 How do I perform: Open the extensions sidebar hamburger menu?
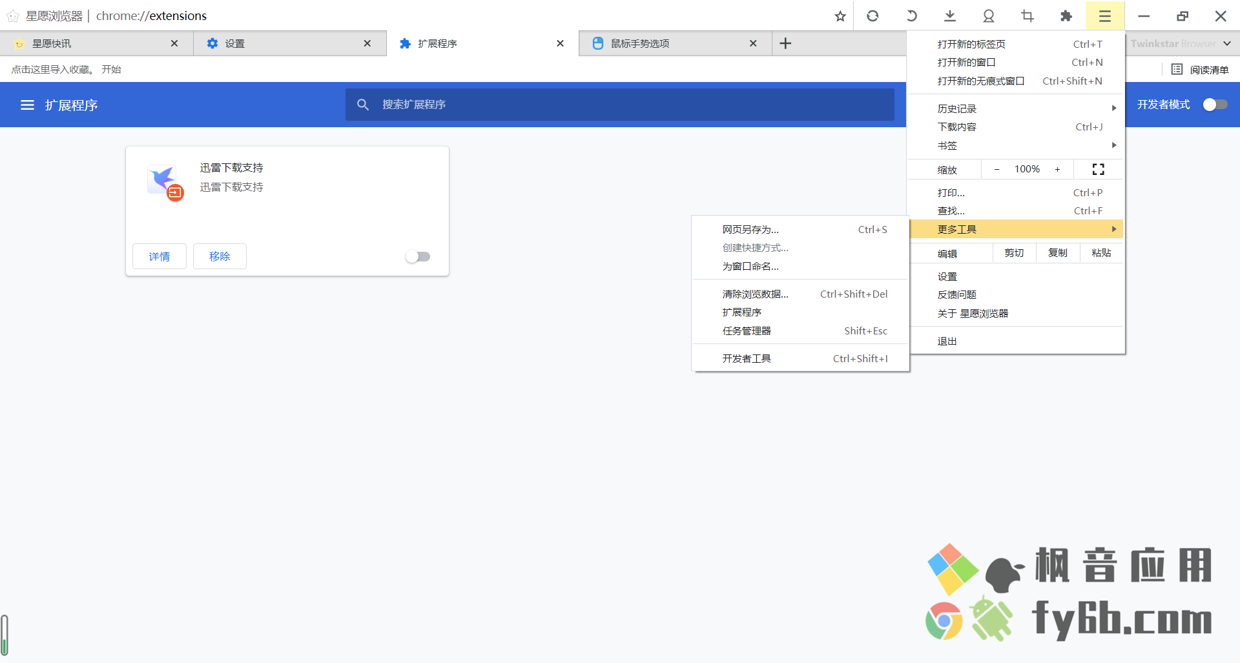[27, 105]
